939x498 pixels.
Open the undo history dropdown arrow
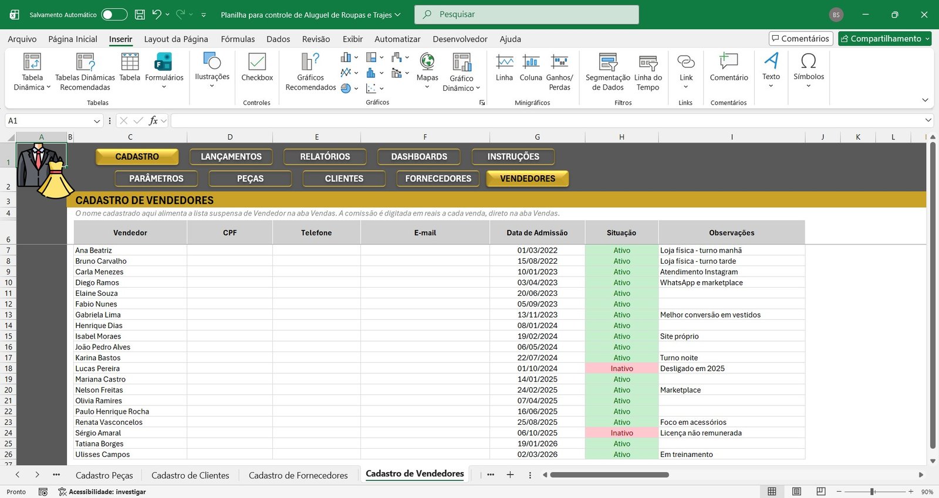click(167, 15)
